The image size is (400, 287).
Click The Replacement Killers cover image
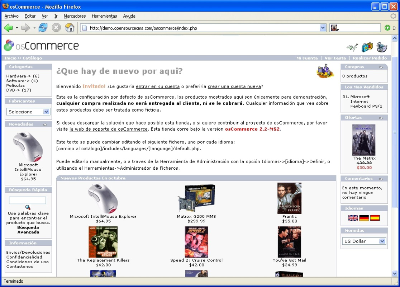103,242
